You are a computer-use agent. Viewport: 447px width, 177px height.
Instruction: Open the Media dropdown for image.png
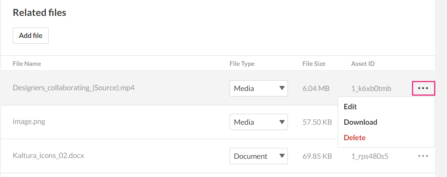tap(259, 122)
